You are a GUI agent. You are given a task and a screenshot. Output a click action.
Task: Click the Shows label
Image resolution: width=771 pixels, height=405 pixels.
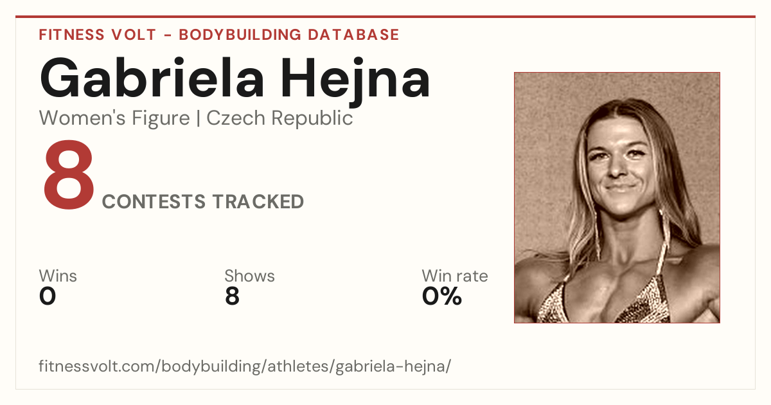click(249, 276)
